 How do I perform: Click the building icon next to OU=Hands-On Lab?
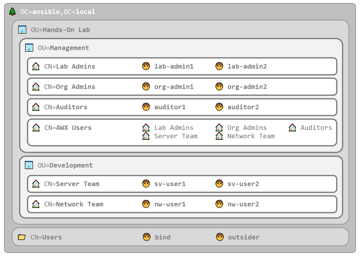(x=22, y=30)
